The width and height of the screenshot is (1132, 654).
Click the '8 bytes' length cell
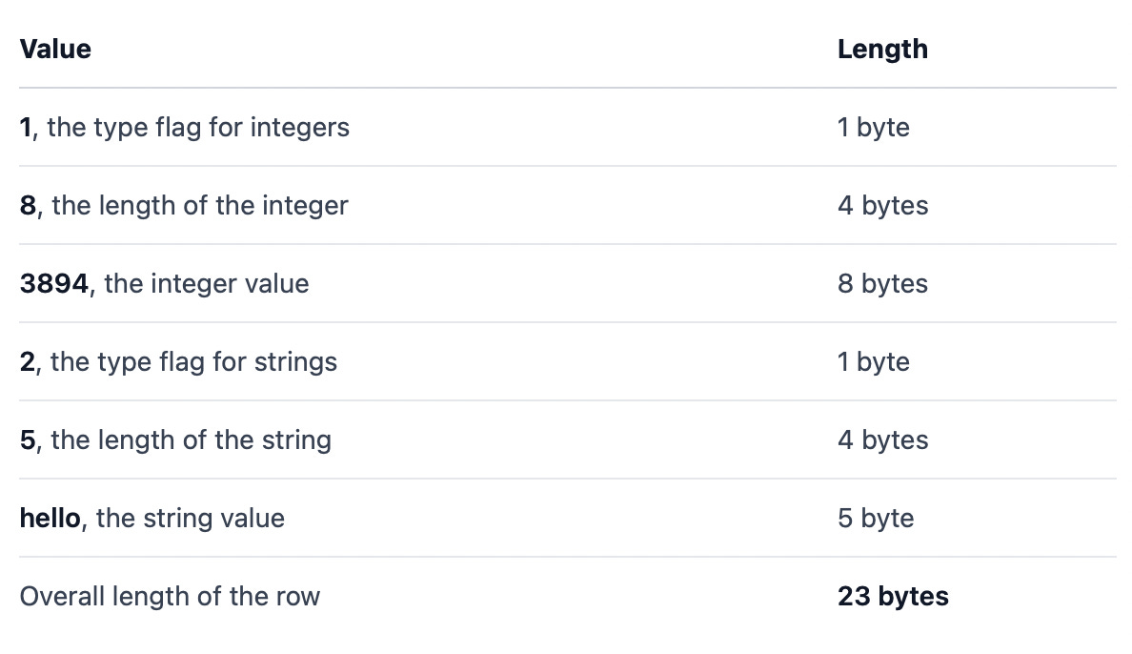(883, 283)
